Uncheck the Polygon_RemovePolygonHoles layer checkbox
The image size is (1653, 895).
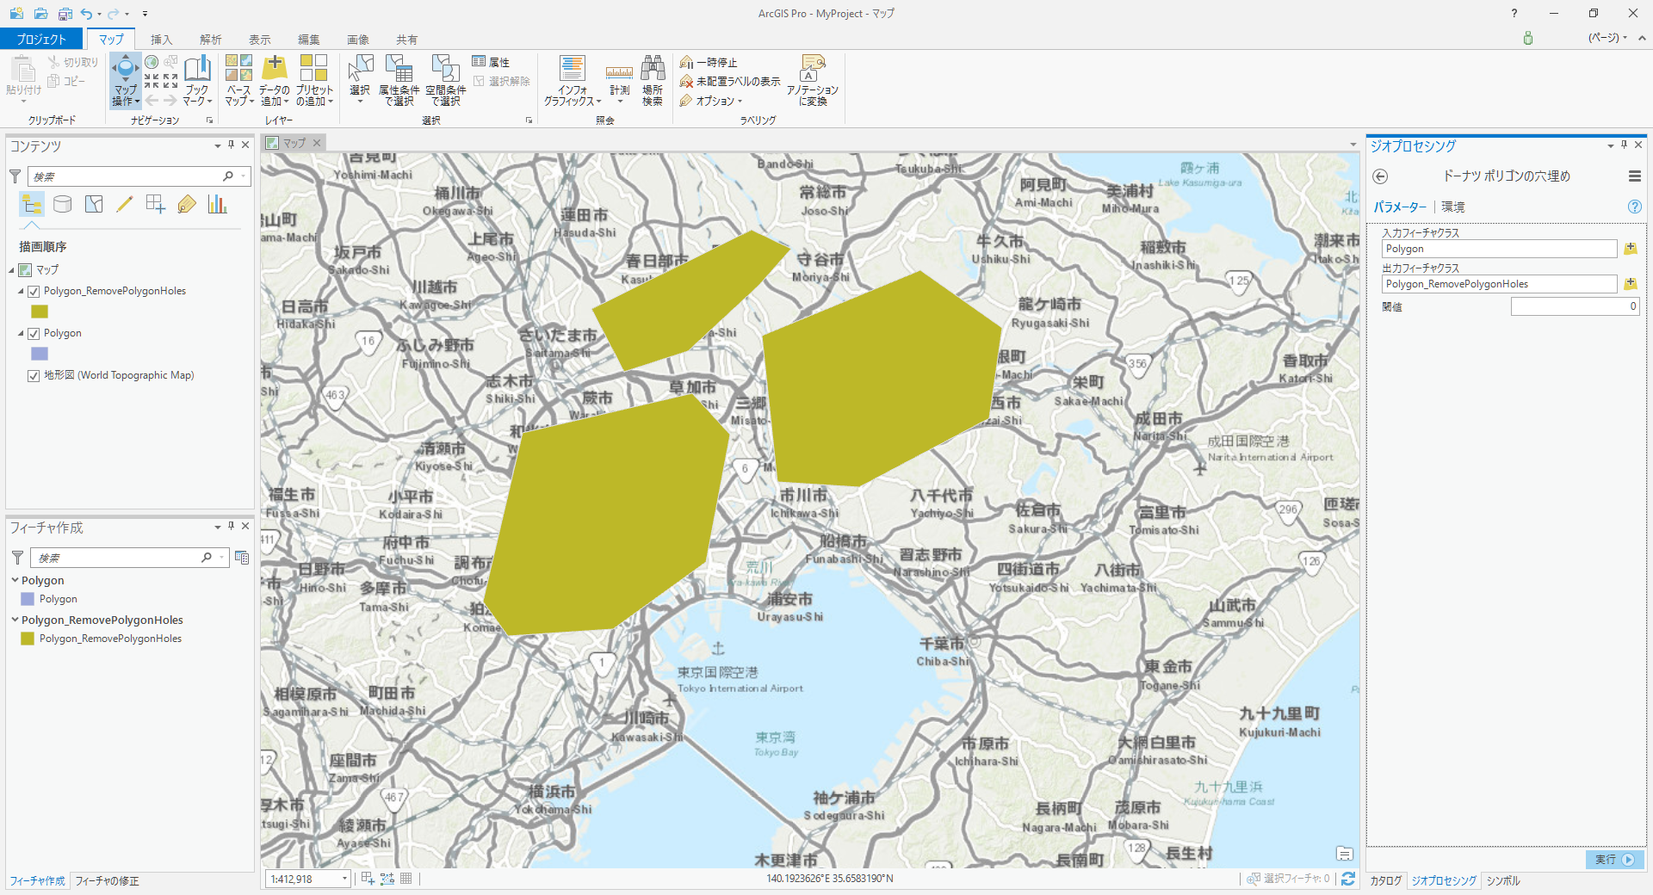[34, 292]
